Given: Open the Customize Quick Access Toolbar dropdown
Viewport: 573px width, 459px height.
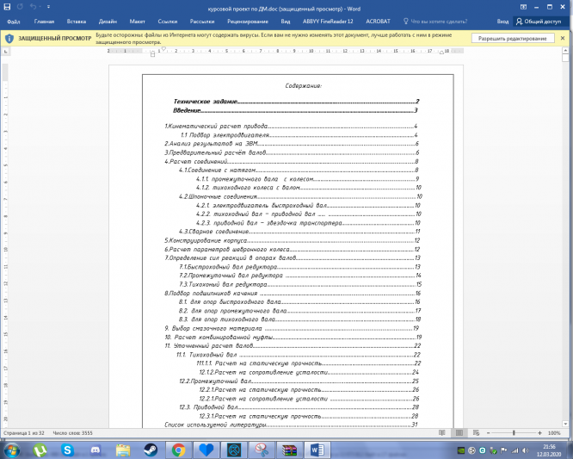Looking at the screenshot, I should coord(48,7).
